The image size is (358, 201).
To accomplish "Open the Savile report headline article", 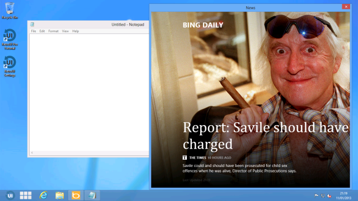I will pyautogui.click(x=266, y=136).
